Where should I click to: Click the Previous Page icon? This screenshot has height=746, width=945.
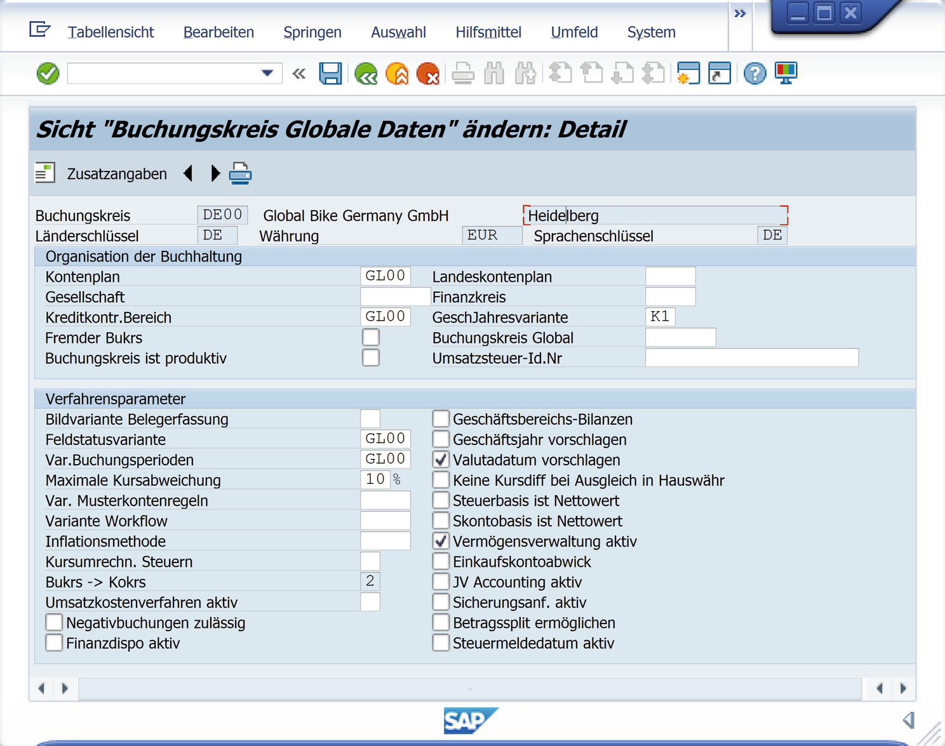(x=591, y=74)
